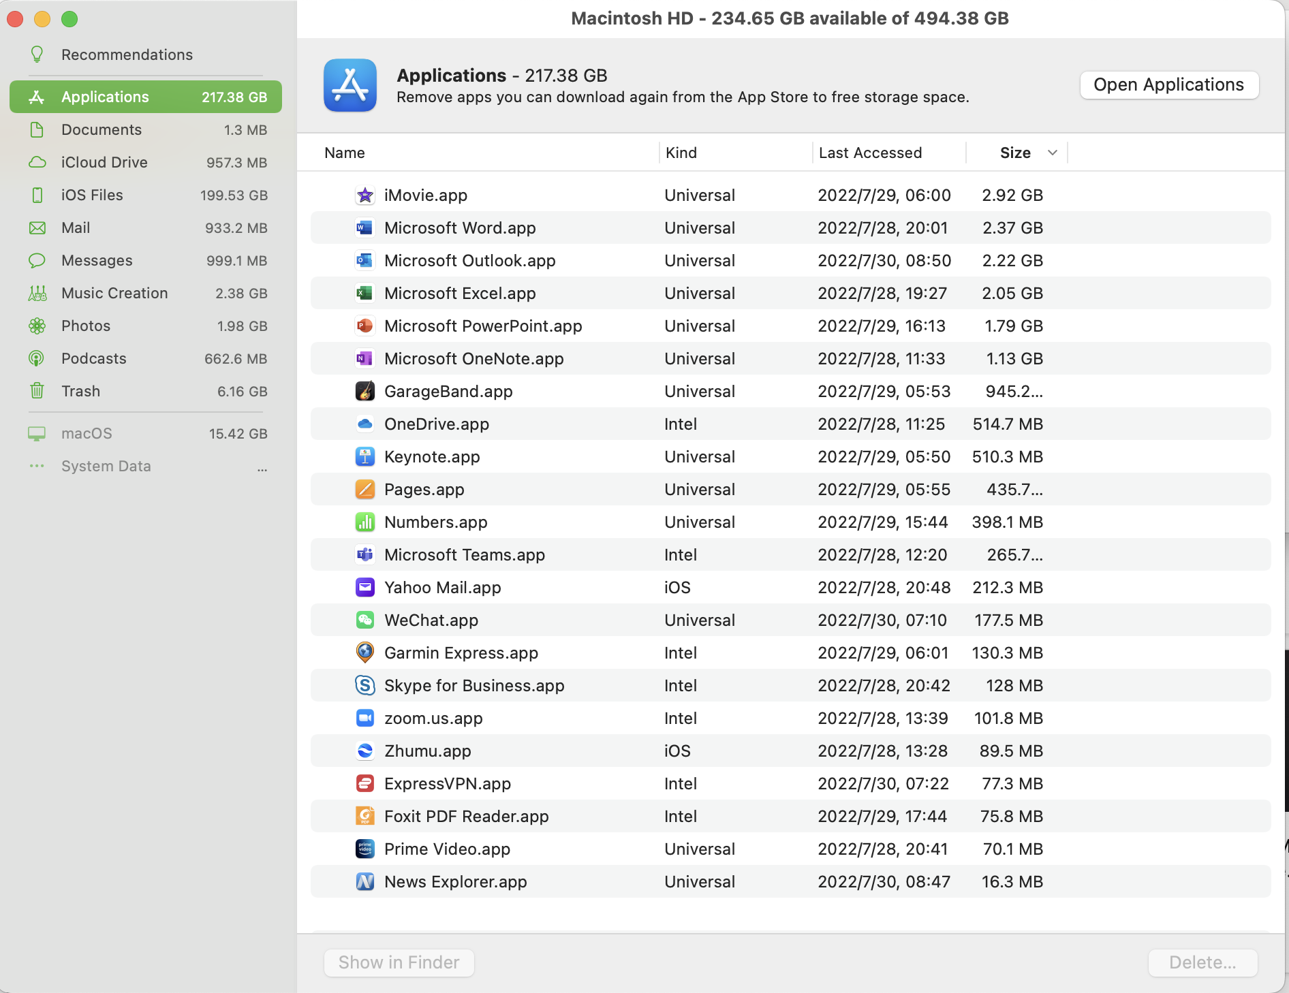Click the WeChat app icon

click(365, 620)
